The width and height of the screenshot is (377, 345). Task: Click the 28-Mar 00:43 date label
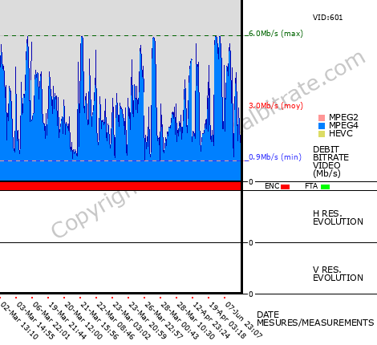coord(179,321)
